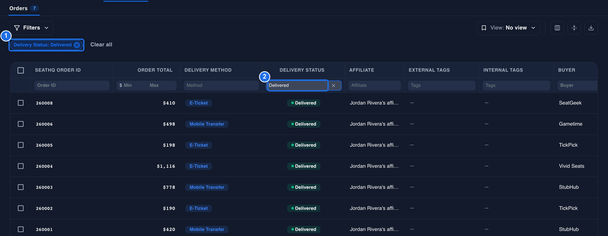This screenshot has width=608, height=236.
Task: Open order 260003
Action: (44, 187)
